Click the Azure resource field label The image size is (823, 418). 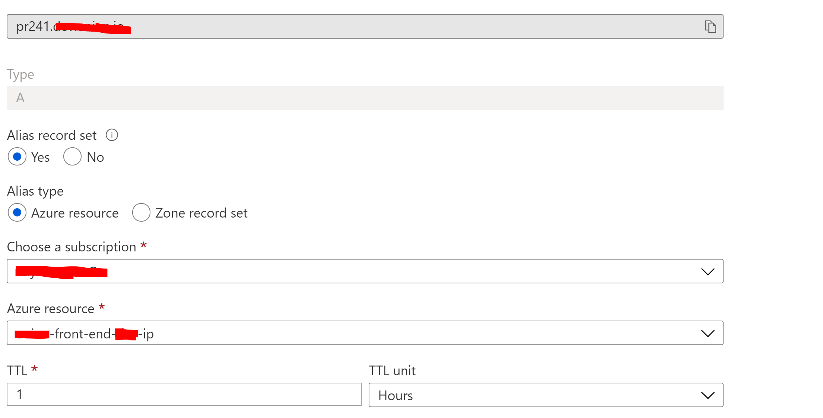pos(50,308)
